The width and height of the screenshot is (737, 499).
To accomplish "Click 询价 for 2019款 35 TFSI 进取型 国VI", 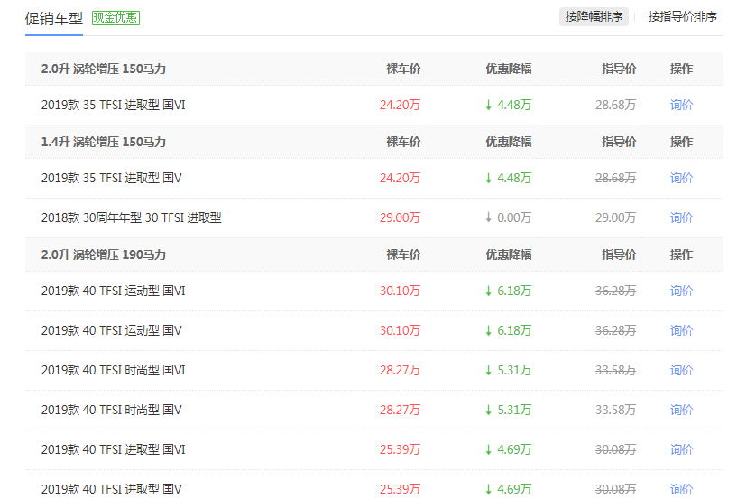I will (681, 105).
